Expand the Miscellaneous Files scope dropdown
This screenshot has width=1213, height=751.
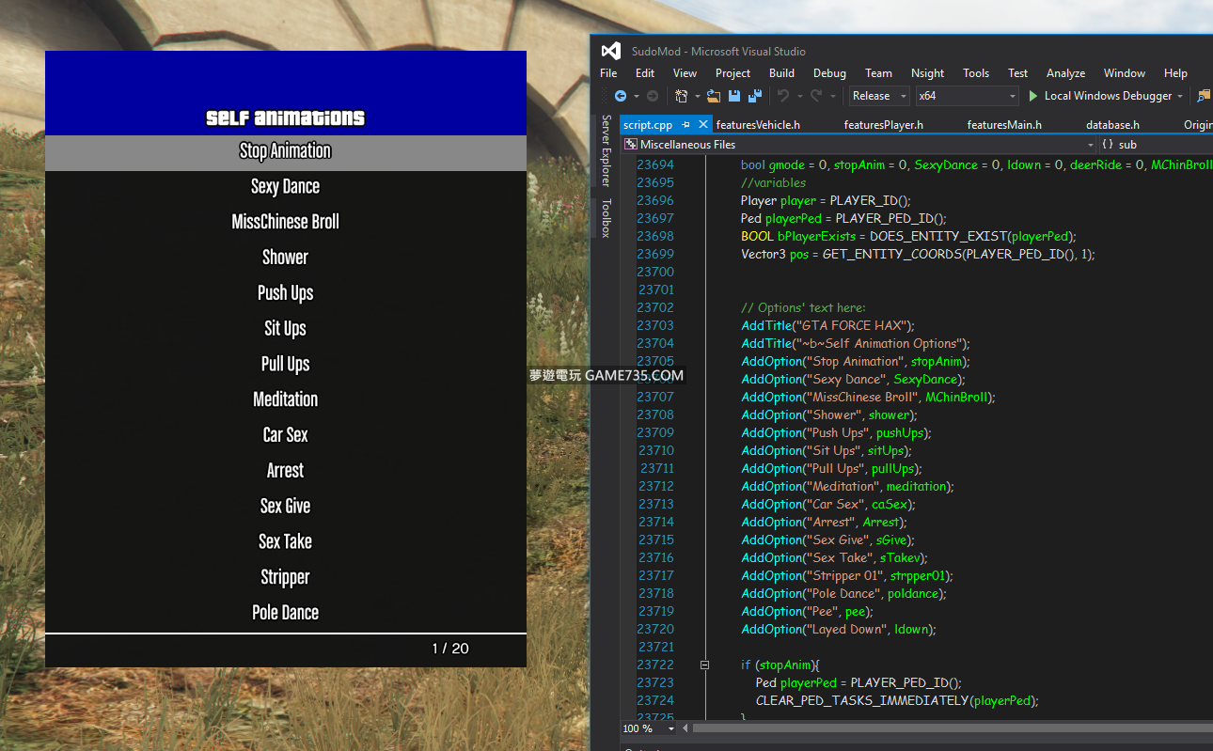[1091, 145]
